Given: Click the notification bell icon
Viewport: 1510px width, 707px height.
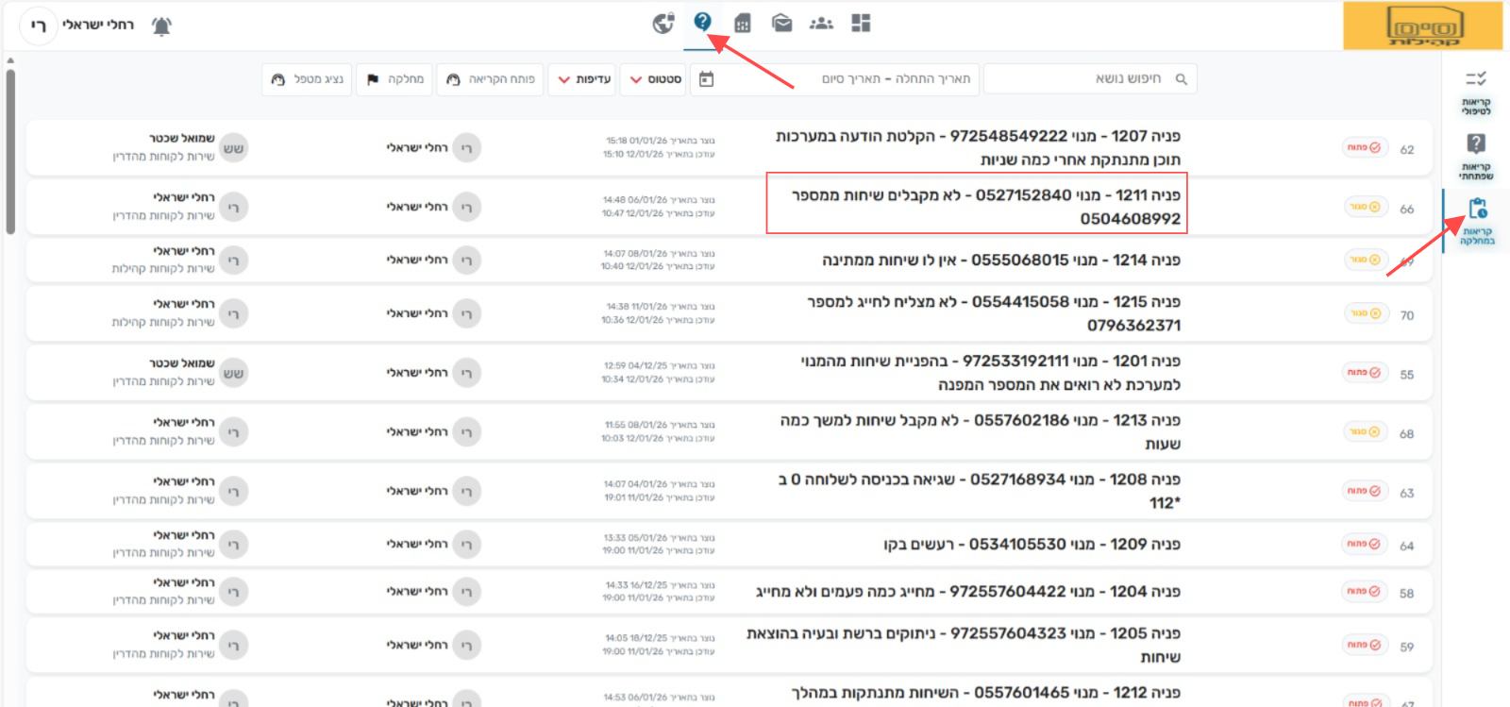Looking at the screenshot, I should (x=162, y=25).
